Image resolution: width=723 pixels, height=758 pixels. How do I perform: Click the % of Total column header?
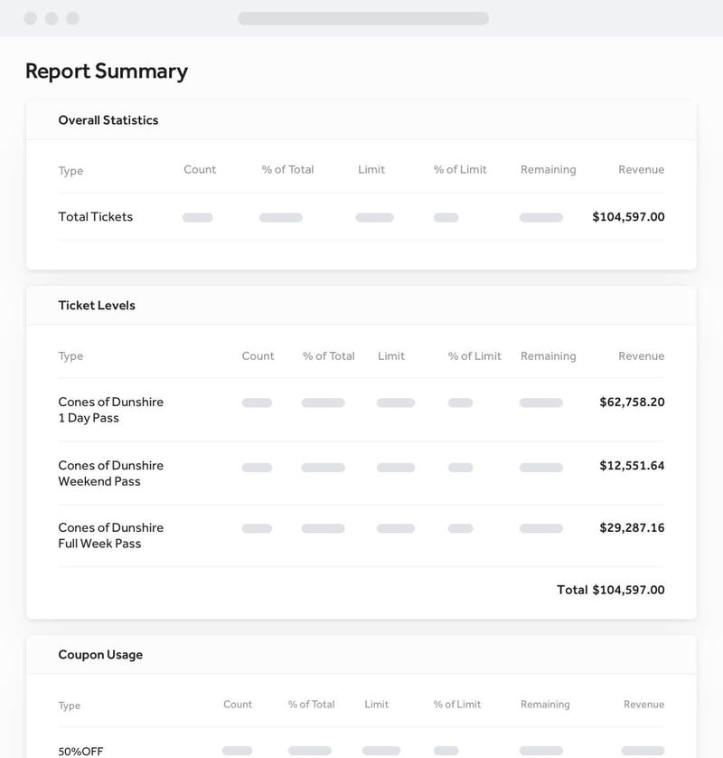[x=328, y=355]
